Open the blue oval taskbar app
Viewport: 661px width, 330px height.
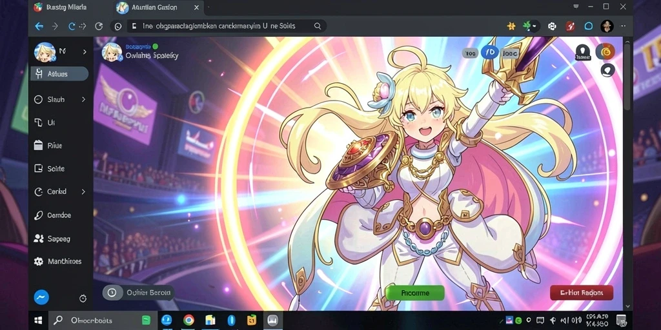point(230,320)
